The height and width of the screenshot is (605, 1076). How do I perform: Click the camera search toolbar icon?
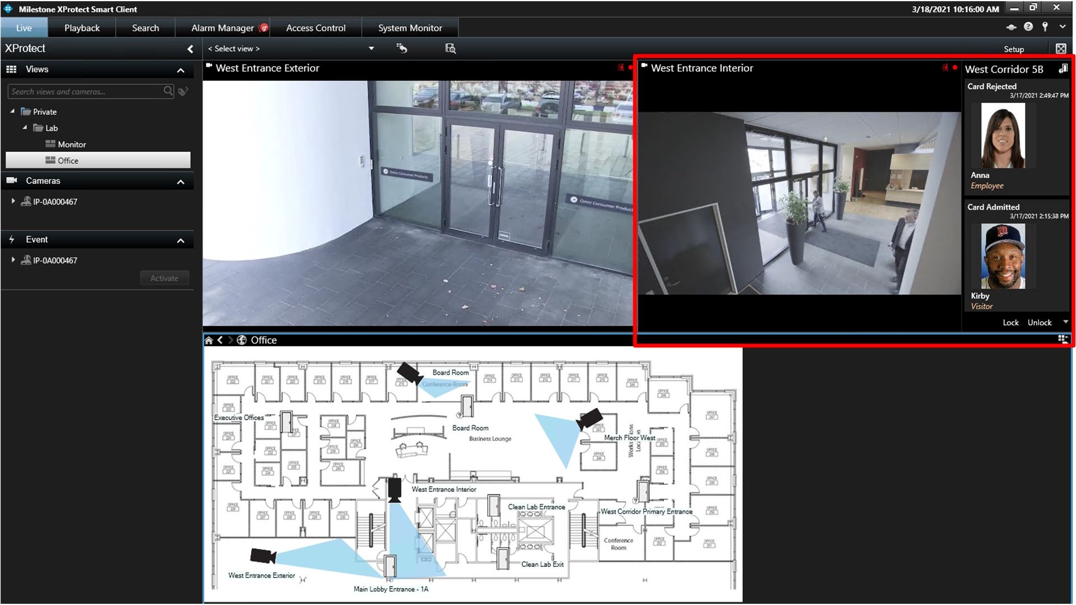click(451, 49)
